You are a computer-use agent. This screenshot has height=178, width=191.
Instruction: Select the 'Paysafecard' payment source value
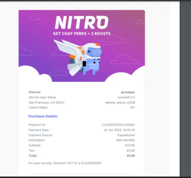point(126,135)
